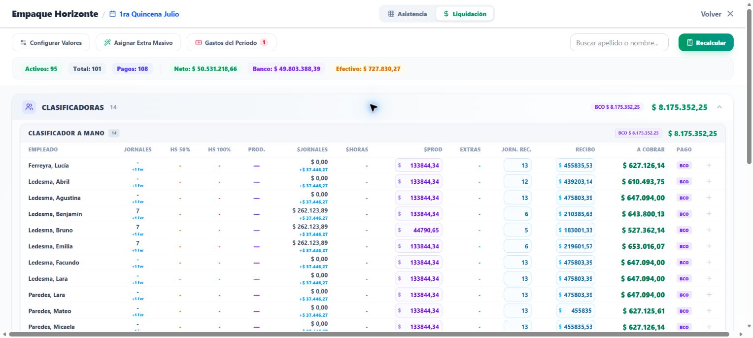Click the plus icon on Ledesma, Abril row
The height and width of the screenshot is (338, 753).
(709, 182)
